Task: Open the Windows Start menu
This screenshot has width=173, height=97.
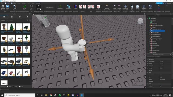Action: click(x=2, y=95)
